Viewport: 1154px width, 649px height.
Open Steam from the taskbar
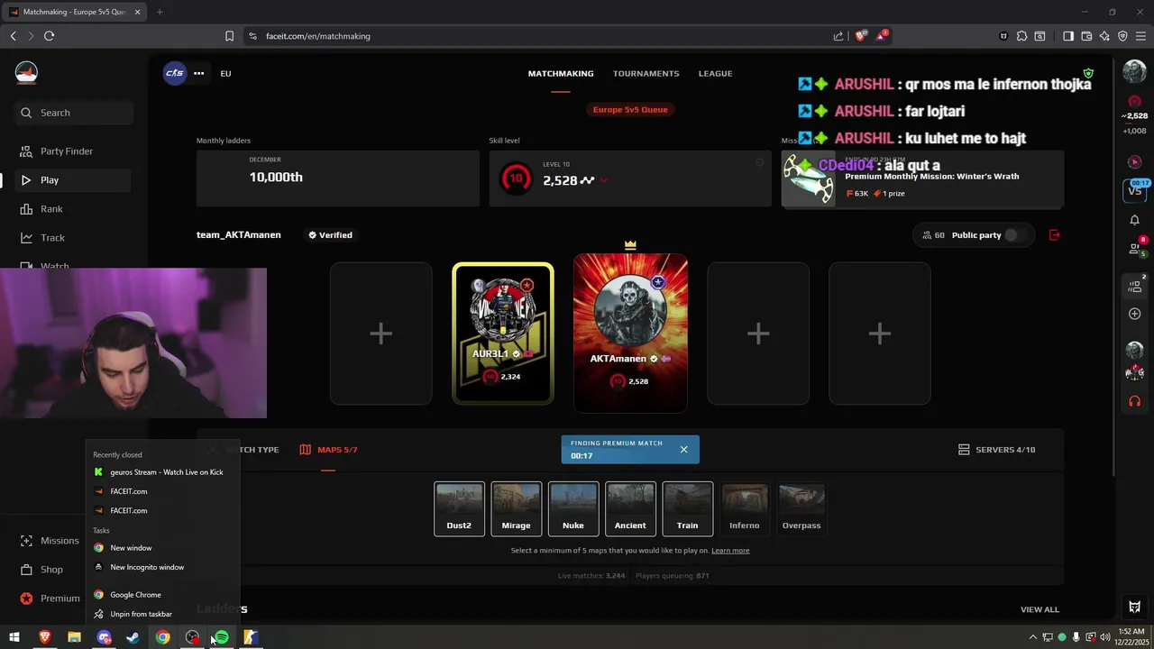133,637
